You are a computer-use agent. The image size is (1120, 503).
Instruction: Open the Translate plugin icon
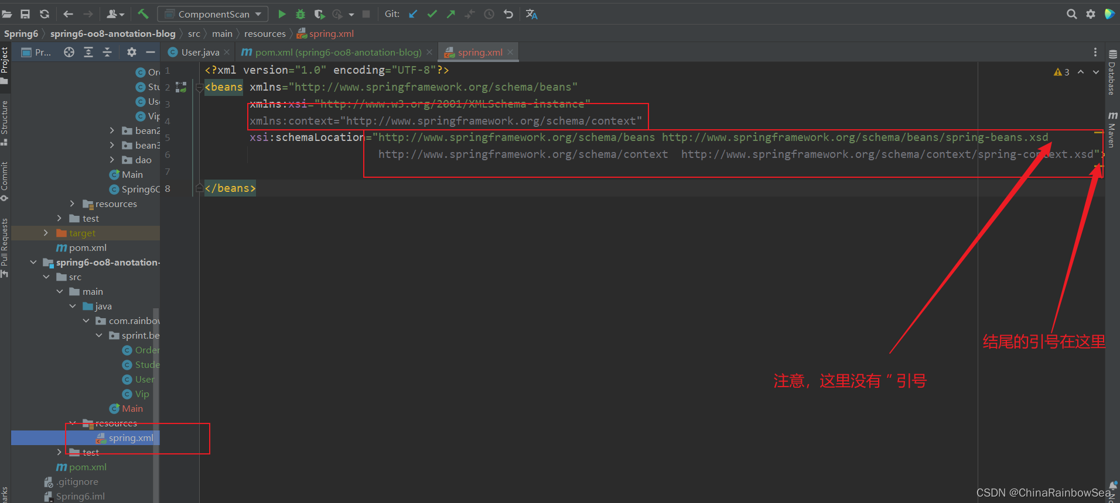(531, 14)
